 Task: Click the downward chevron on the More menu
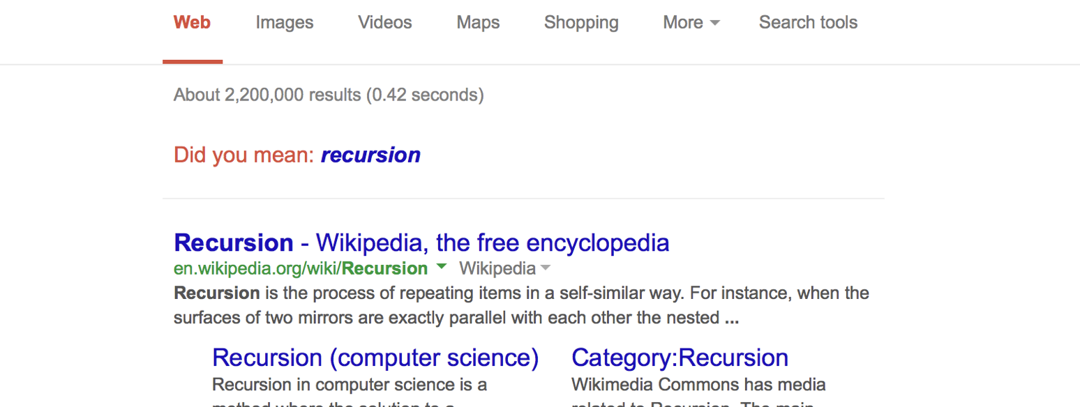point(714,23)
